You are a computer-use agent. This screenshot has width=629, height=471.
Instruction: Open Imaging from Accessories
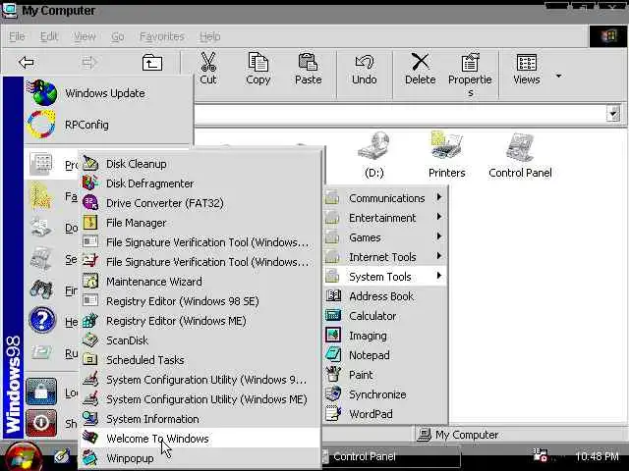(384, 336)
